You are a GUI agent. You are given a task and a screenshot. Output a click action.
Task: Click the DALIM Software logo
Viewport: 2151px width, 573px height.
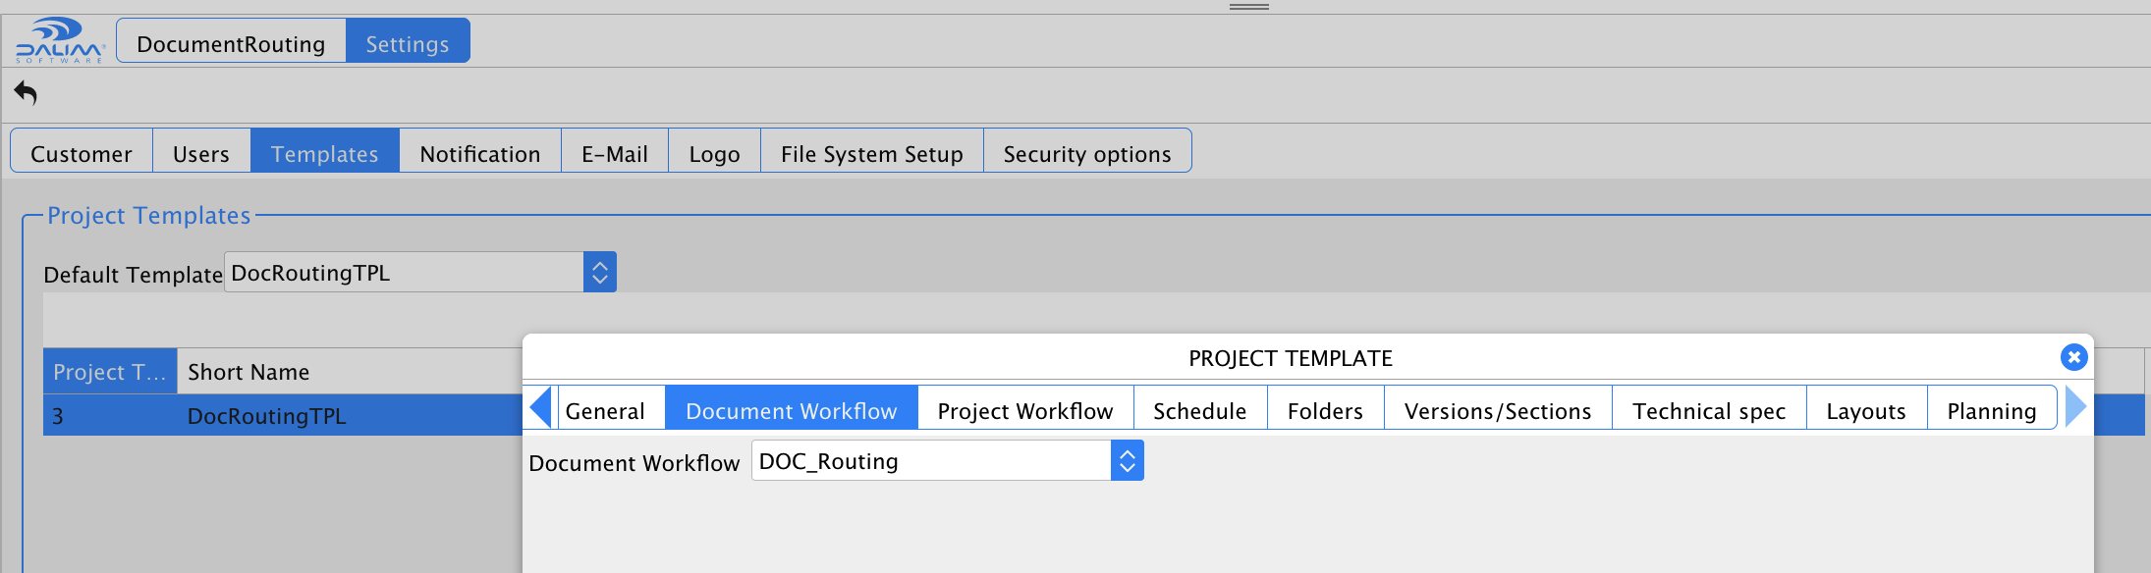pyautogui.click(x=59, y=41)
